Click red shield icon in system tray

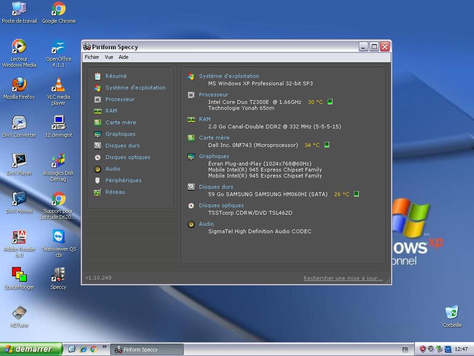point(423,350)
